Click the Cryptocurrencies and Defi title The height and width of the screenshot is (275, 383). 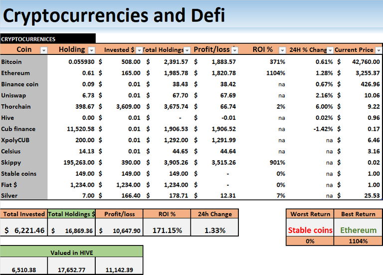(114, 15)
